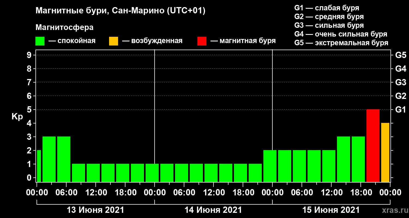The image size is (409, 218).
Task: Select the line "G5 — экстремальная буря"
Action: pos(341,43)
